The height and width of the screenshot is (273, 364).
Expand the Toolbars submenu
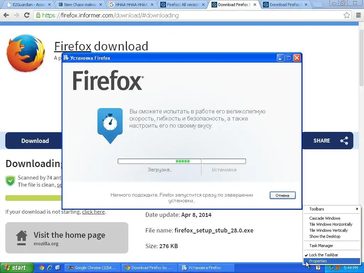[332, 209]
